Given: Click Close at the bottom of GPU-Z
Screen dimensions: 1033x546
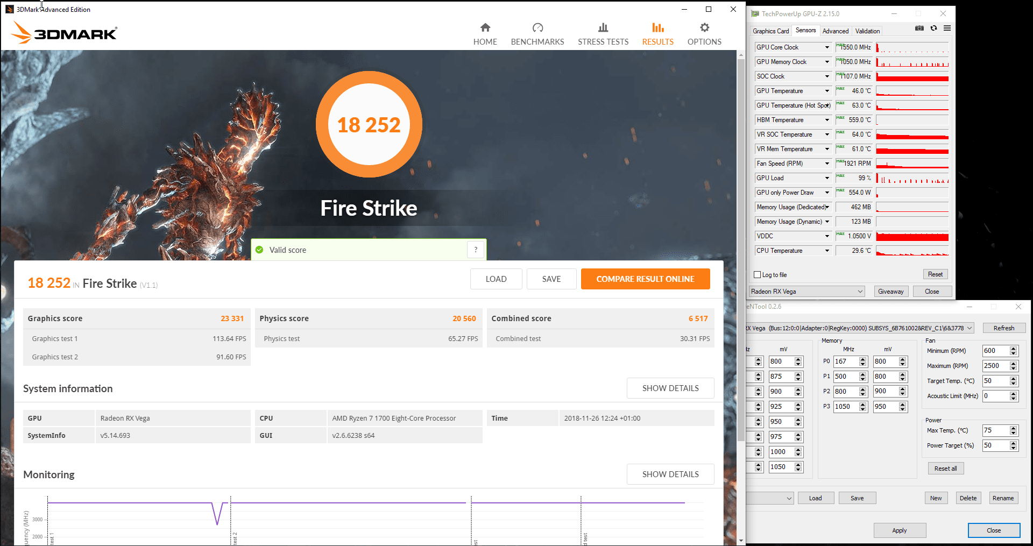Looking at the screenshot, I should click(932, 292).
